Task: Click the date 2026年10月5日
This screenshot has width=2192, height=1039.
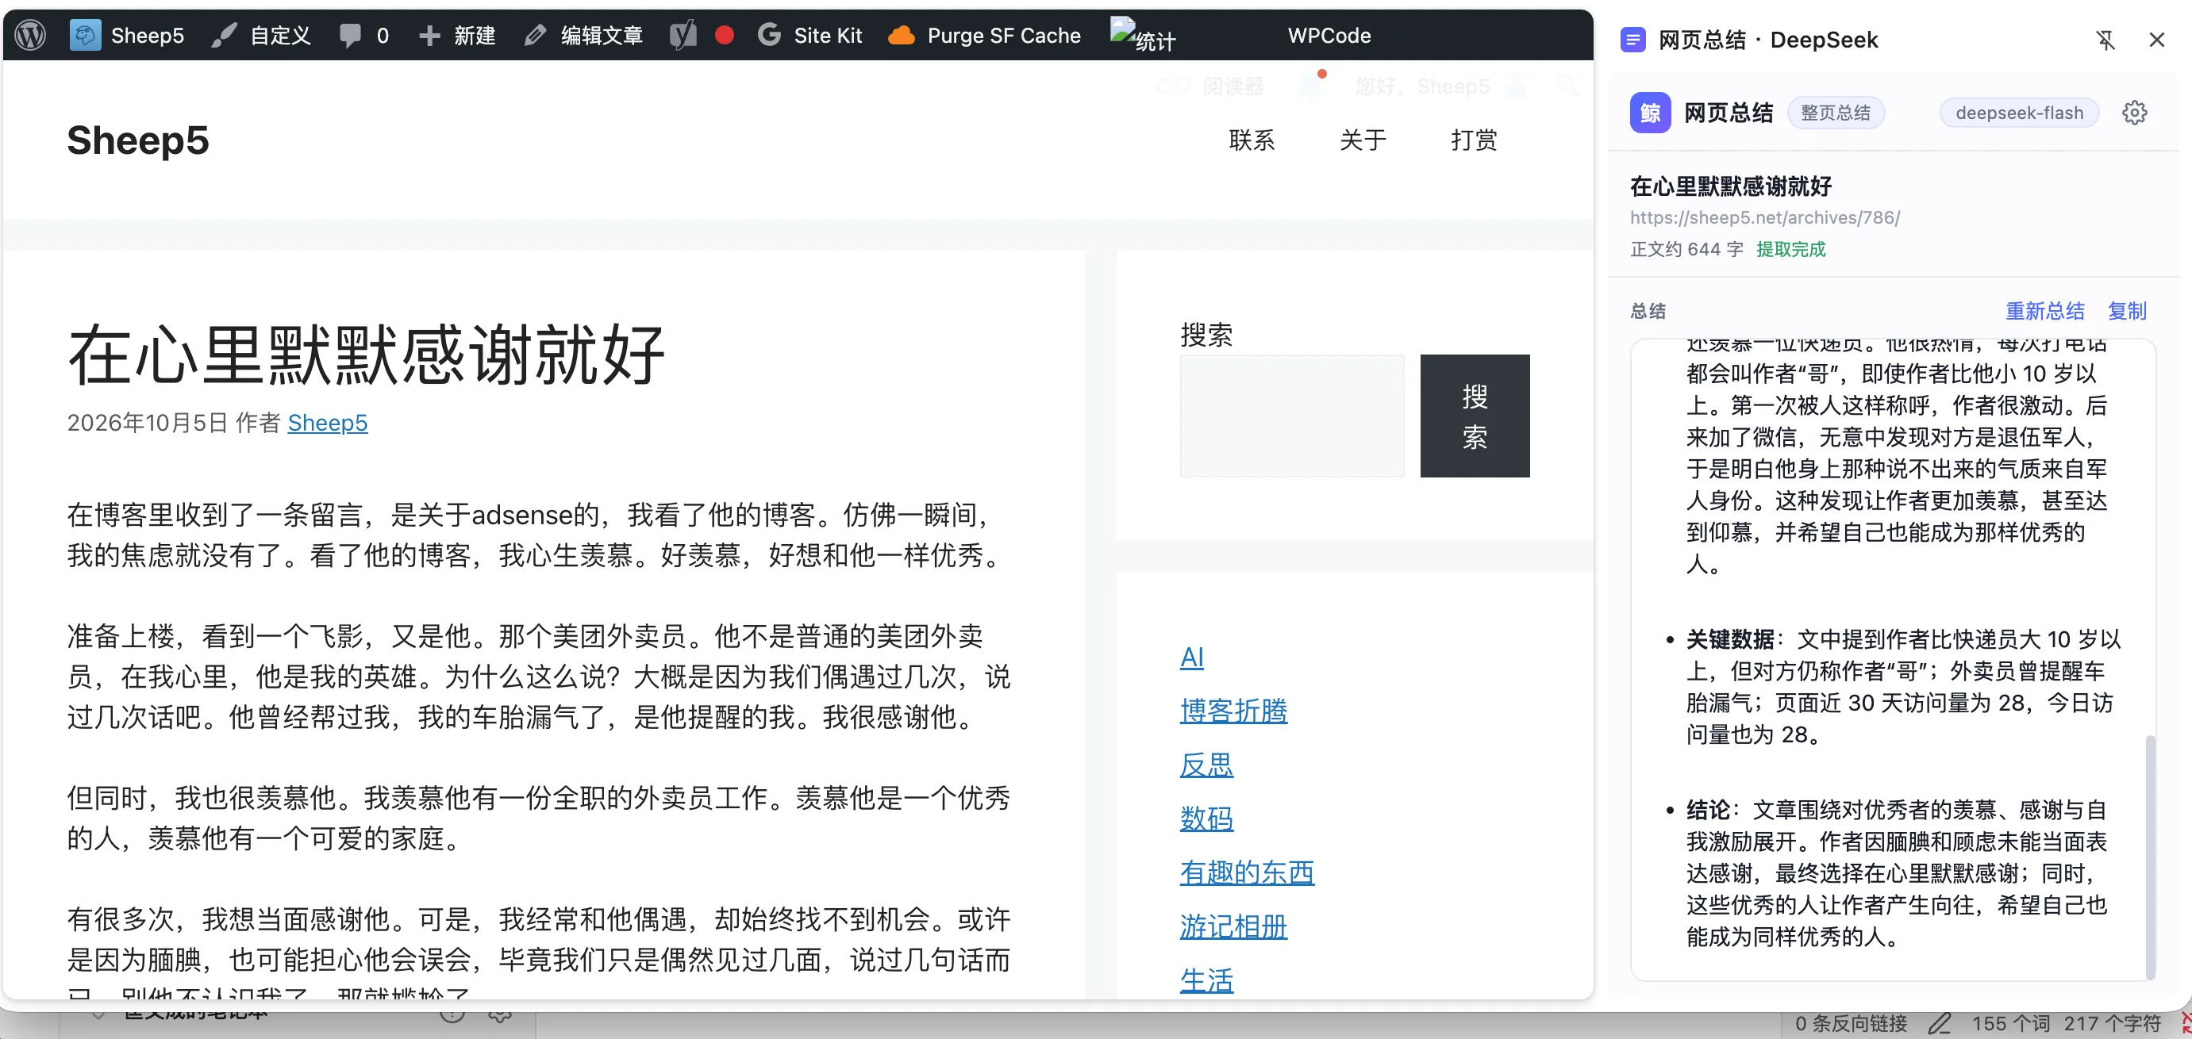Action: click(x=147, y=423)
